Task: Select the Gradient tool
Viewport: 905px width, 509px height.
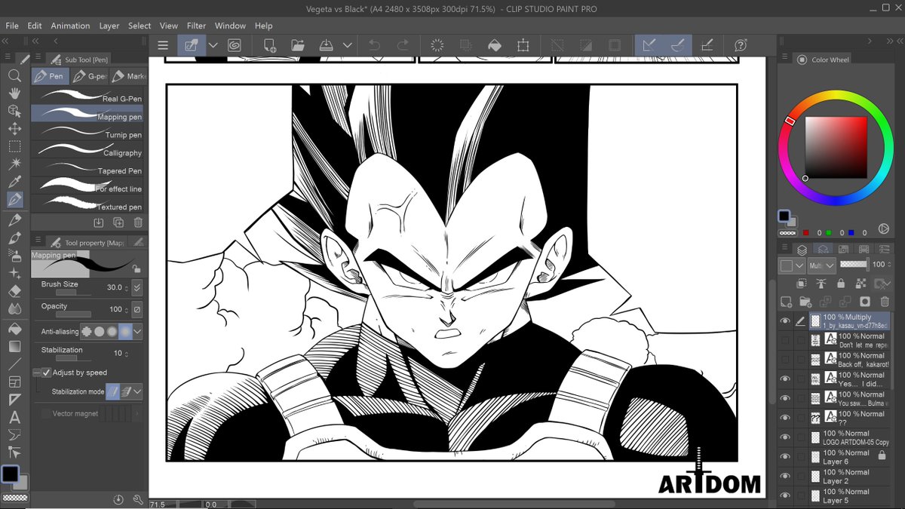Action: coord(15,347)
